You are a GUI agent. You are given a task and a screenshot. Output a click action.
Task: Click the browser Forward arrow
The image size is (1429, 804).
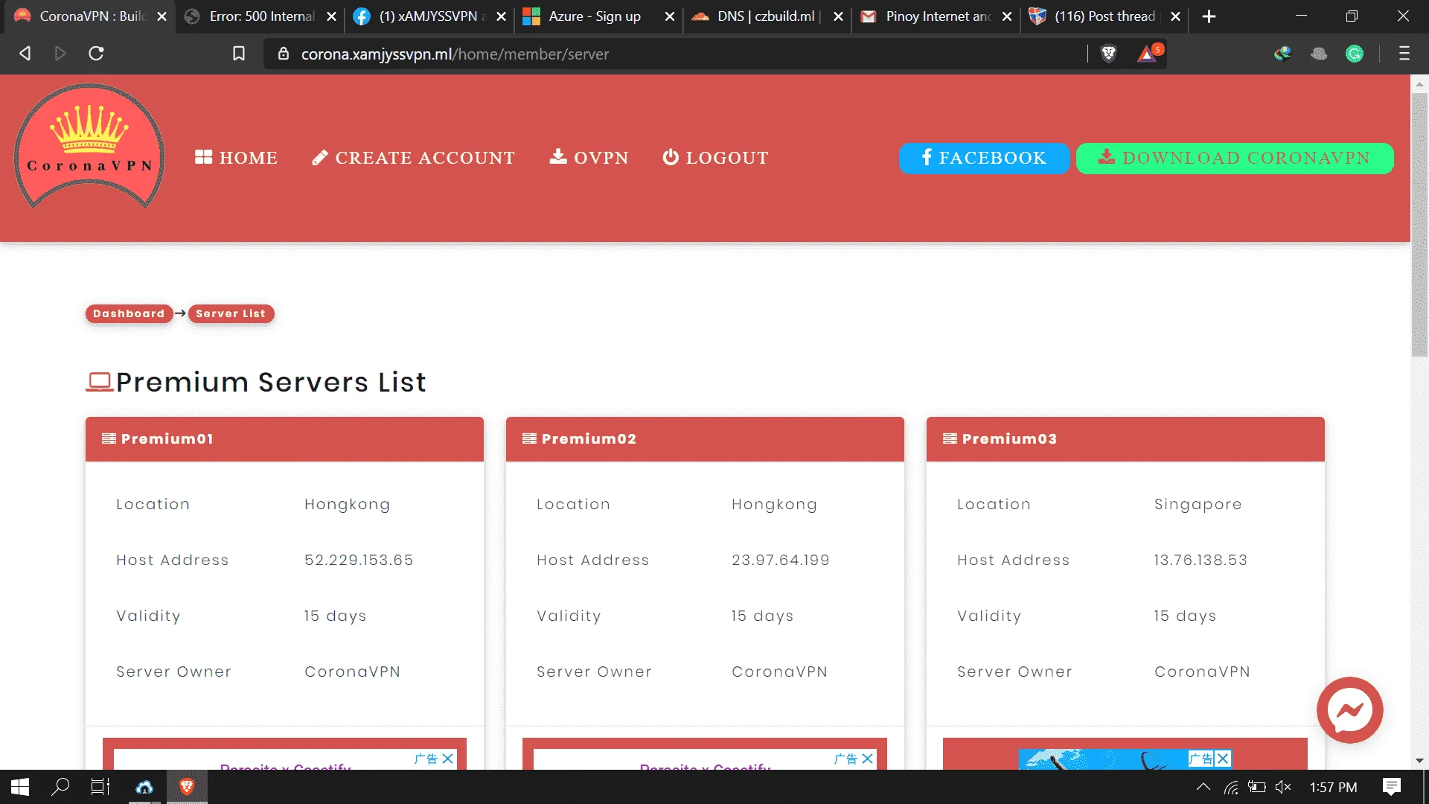(x=60, y=54)
